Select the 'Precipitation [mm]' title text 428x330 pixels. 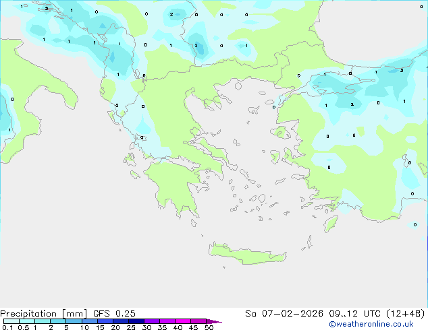(44, 314)
